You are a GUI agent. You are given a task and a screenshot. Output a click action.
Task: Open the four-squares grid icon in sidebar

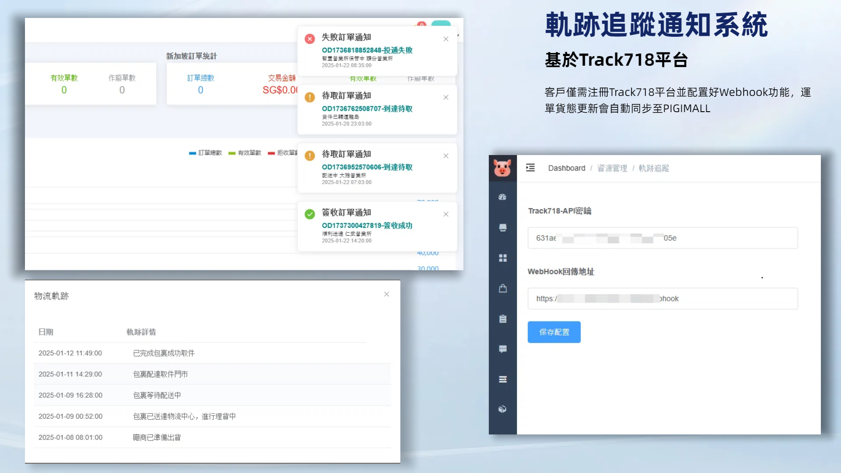point(502,258)
